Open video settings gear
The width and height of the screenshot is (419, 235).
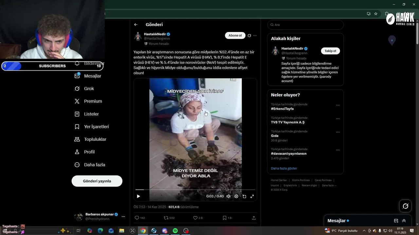[236, 196]
